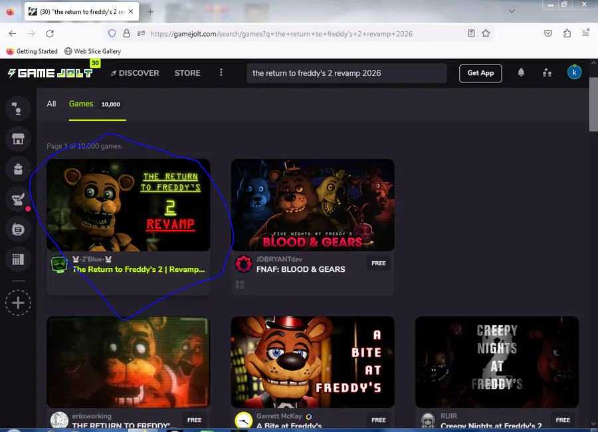Click the Get App button

(x=480, y=73)
